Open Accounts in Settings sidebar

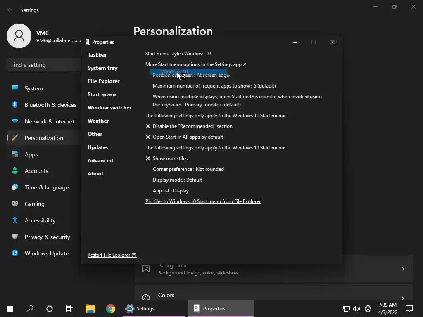(44, 171)
